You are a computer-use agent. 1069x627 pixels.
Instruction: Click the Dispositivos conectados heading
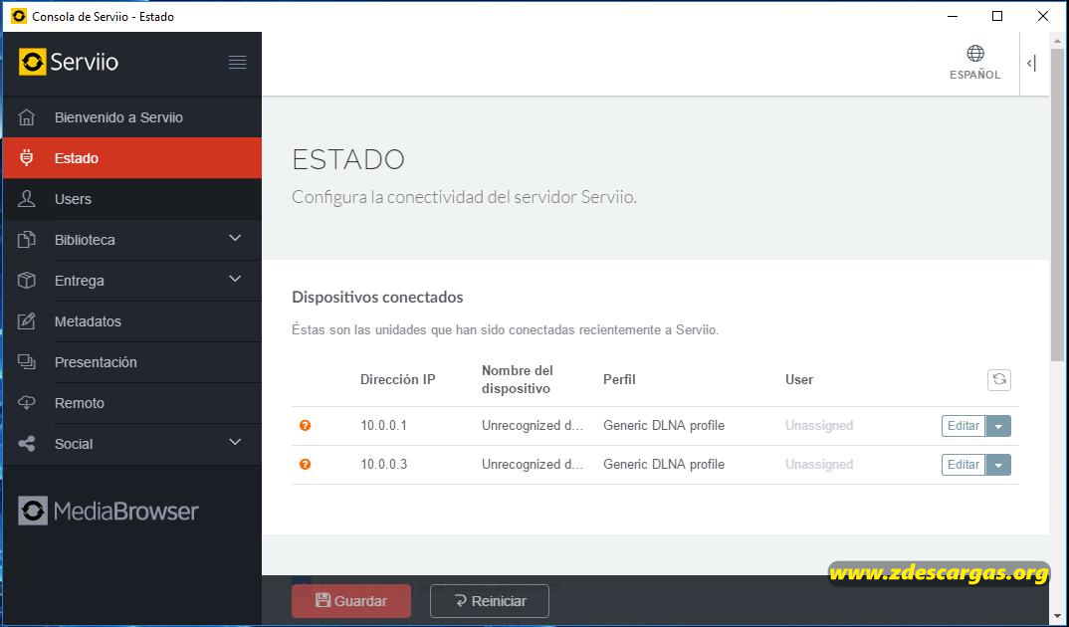[377, 298]
